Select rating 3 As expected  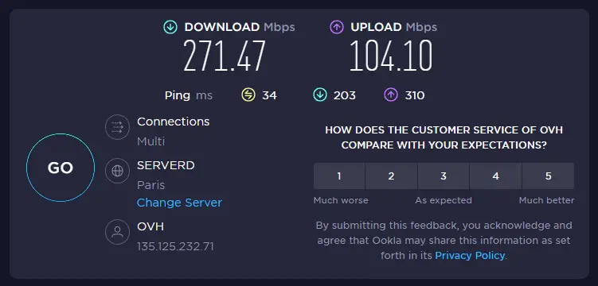(x=444, y=176)
